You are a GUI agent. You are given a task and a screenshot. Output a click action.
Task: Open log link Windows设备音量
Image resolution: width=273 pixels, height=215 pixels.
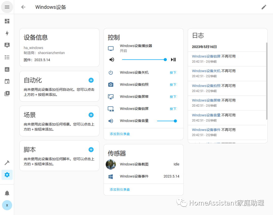[x=206, y=115]
